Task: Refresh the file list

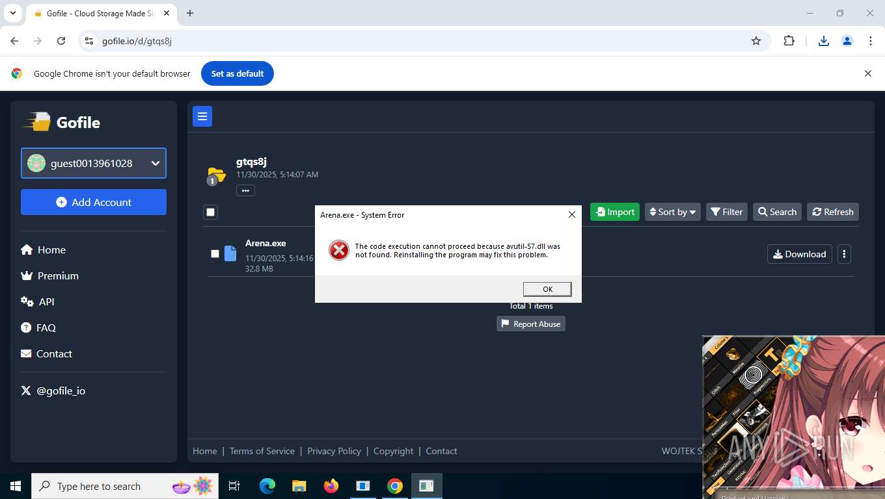Action: [x=833, y=212]
